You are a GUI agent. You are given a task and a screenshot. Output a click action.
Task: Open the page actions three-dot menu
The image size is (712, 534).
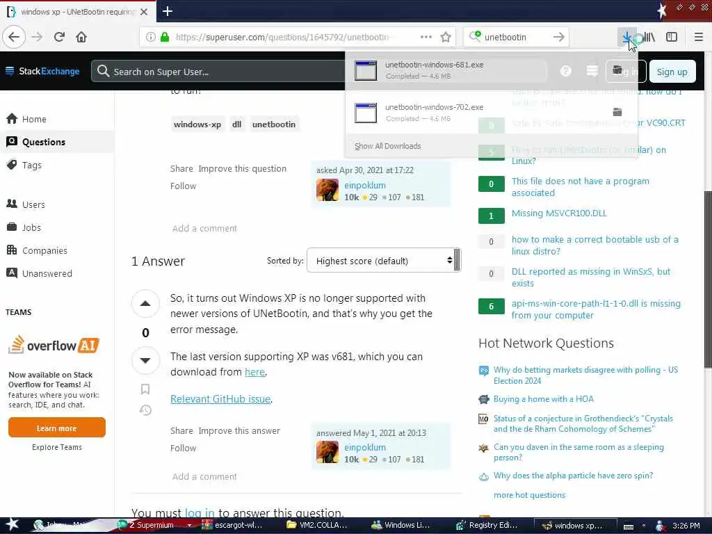426,37
